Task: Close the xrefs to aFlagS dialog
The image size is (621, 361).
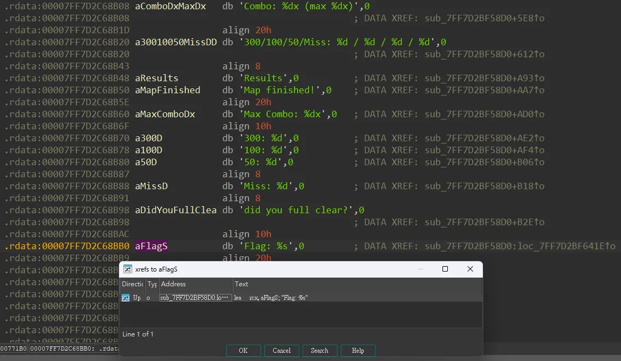Action: 470,269
